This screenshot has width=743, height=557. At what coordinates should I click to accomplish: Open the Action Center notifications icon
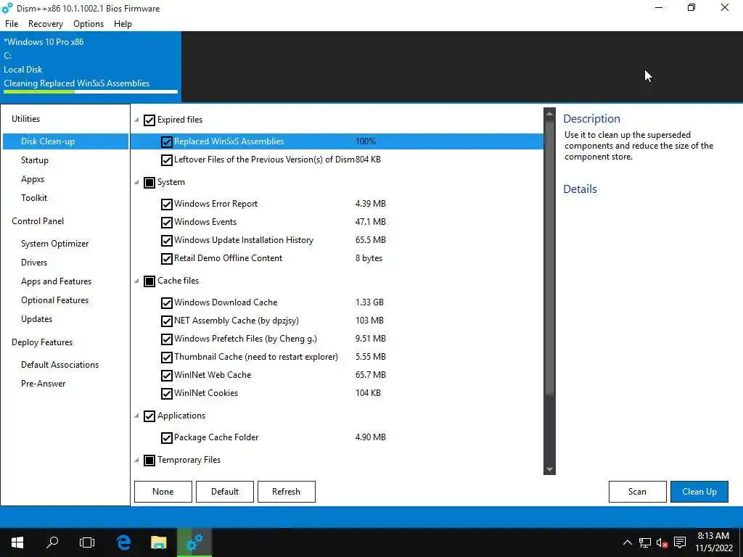[x=680, y=542]
